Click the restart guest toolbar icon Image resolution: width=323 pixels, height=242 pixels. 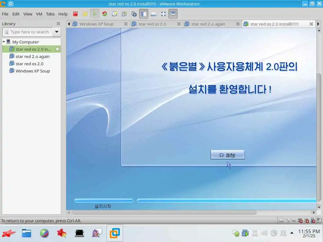pos(105,14)
